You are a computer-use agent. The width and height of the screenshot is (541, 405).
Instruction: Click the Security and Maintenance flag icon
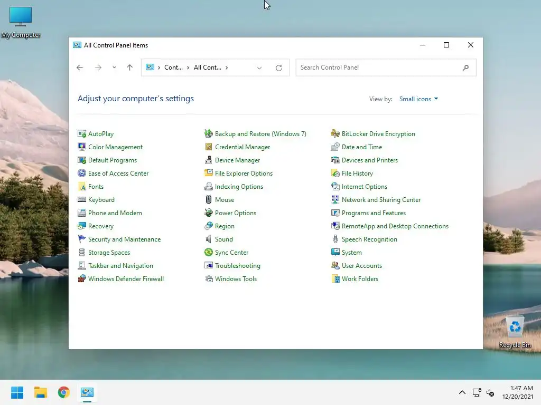[82, 239]
